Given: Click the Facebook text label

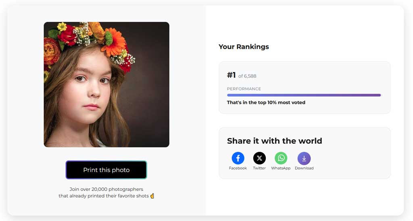Looking at the screenshot, I should (x=238, y=168).
